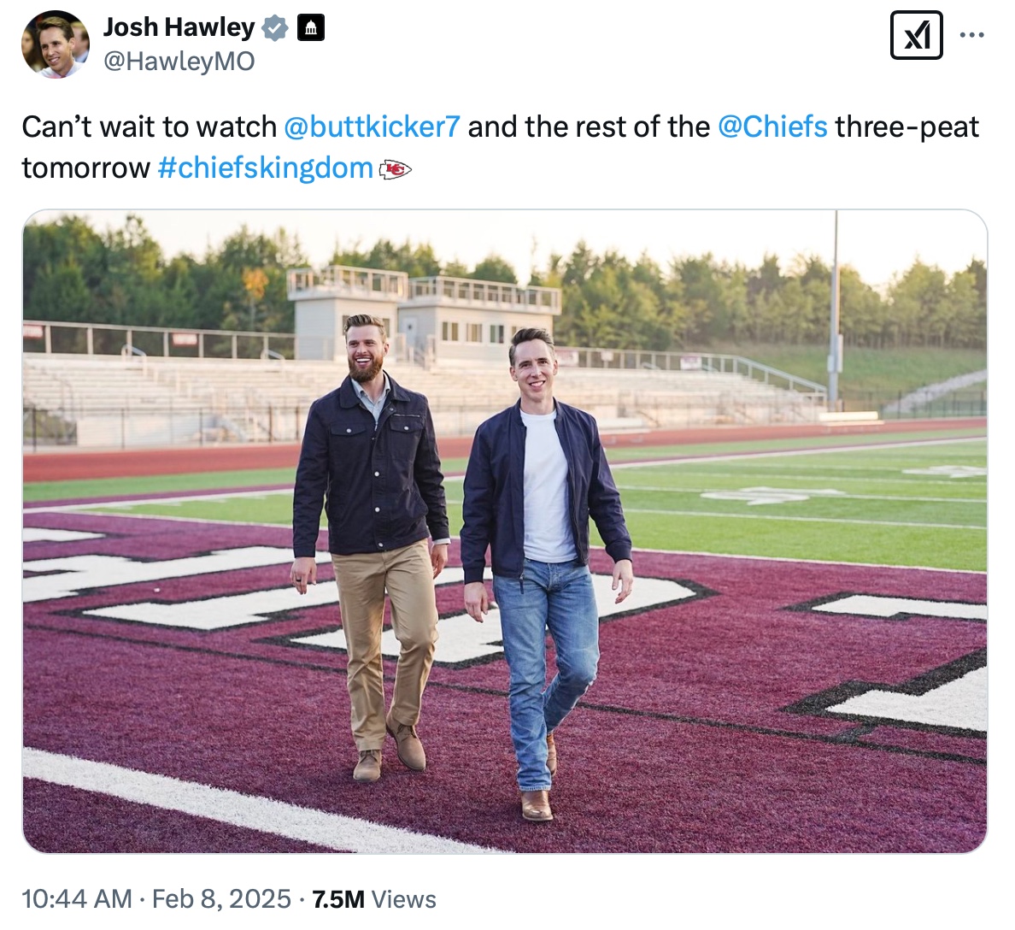This screenshot has width=1015, height=930.
Task: Click the Josh Hawley display name
Action: coord(179,27)
